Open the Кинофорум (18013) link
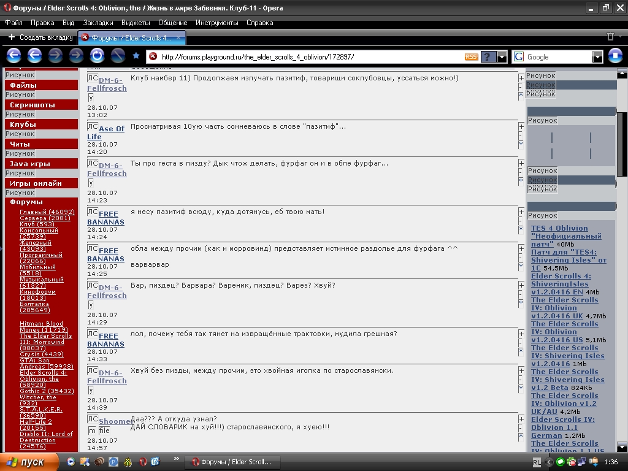 point(37,295)
